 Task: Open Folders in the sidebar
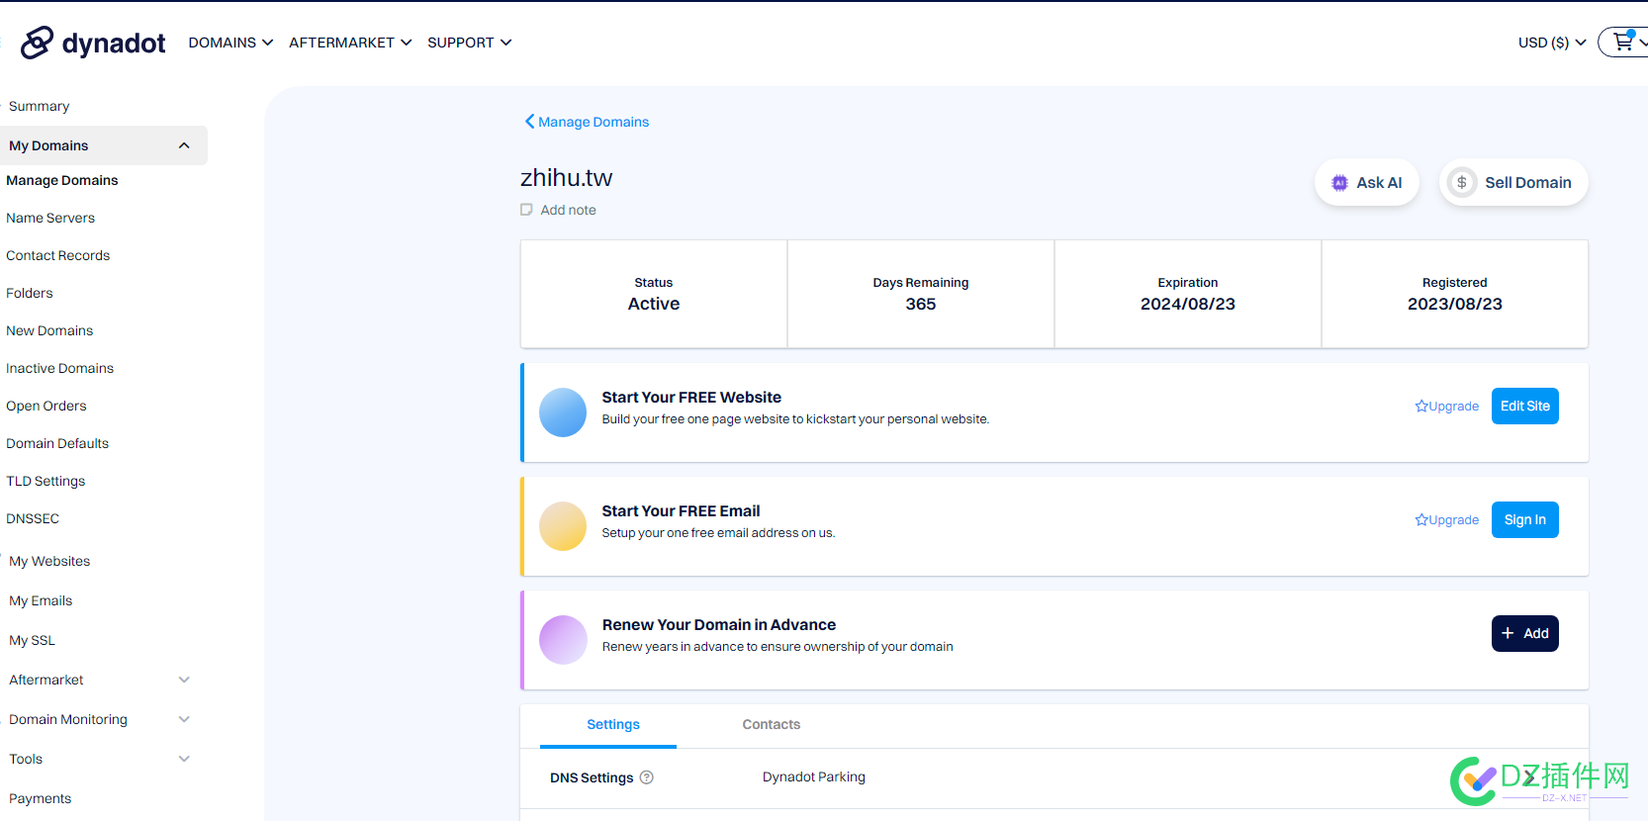(30, 293)
